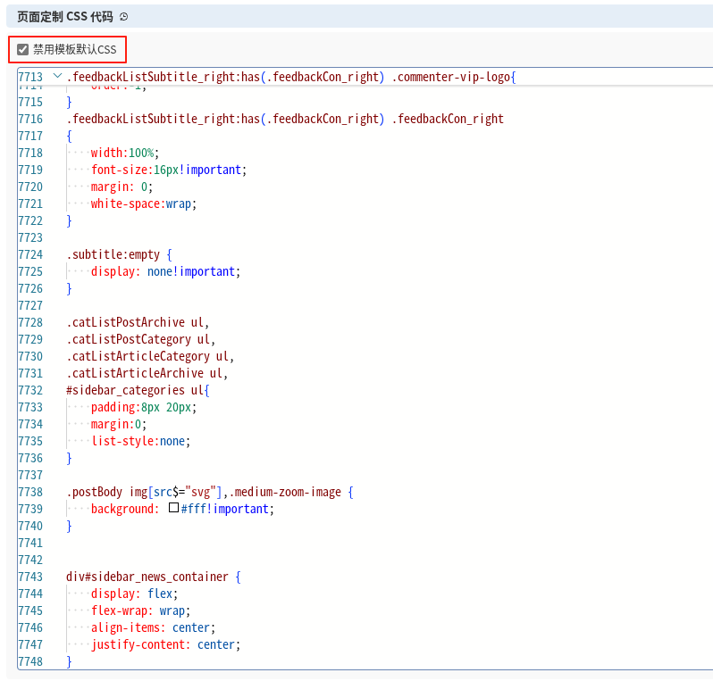The image size is (713, 681).
Task: Click the '.catListPostCategory ul,' selector
Action: click(141, 339)
